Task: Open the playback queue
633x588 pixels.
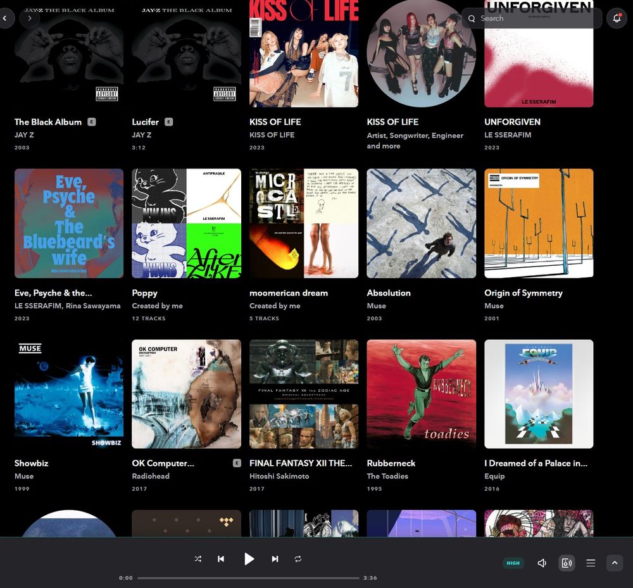Action: 590,563
